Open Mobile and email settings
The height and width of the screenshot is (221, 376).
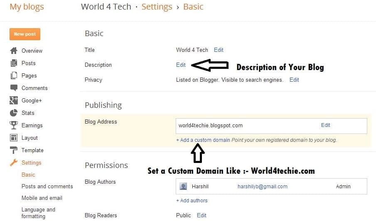coord(42,198)
